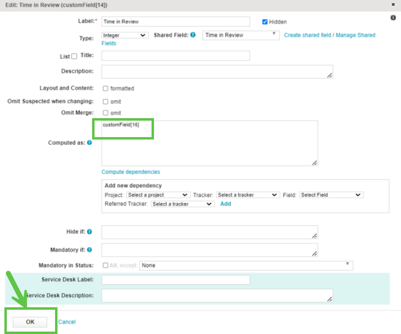Click the Computed as help icon
The image size is (401, 334).
coord(89,143)
